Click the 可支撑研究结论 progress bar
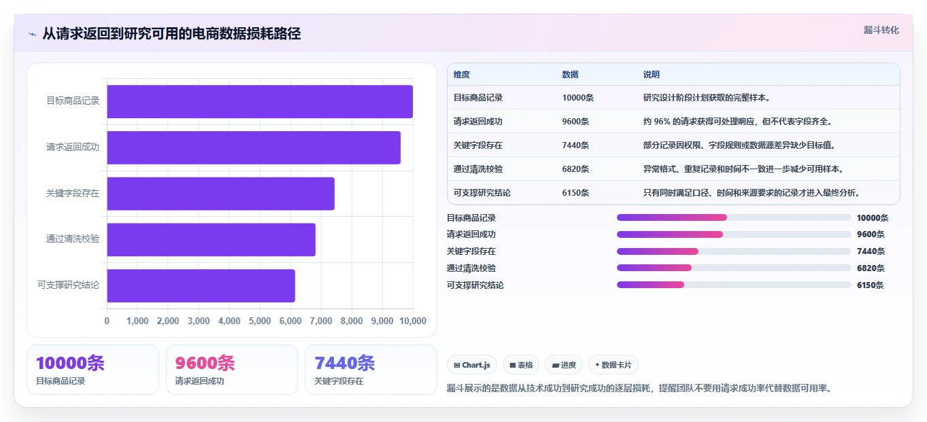 coord(734,285)
